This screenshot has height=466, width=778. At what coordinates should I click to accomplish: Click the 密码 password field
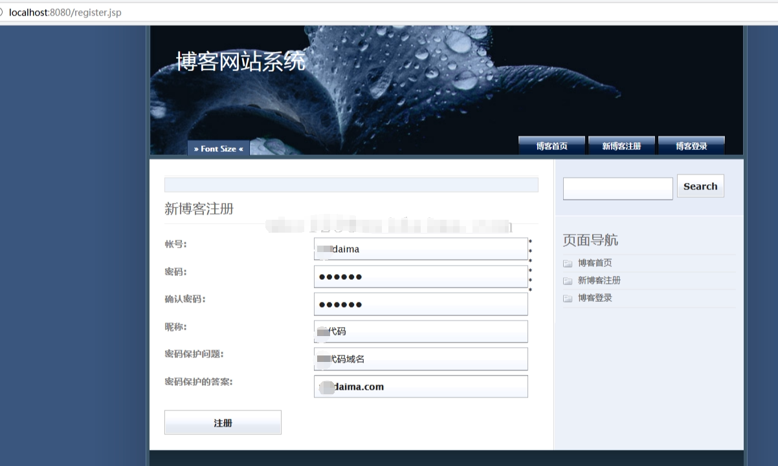[x=421, y=277]
